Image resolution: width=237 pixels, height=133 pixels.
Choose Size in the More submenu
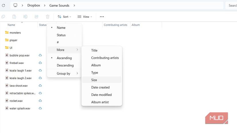[x=102, y=80]
